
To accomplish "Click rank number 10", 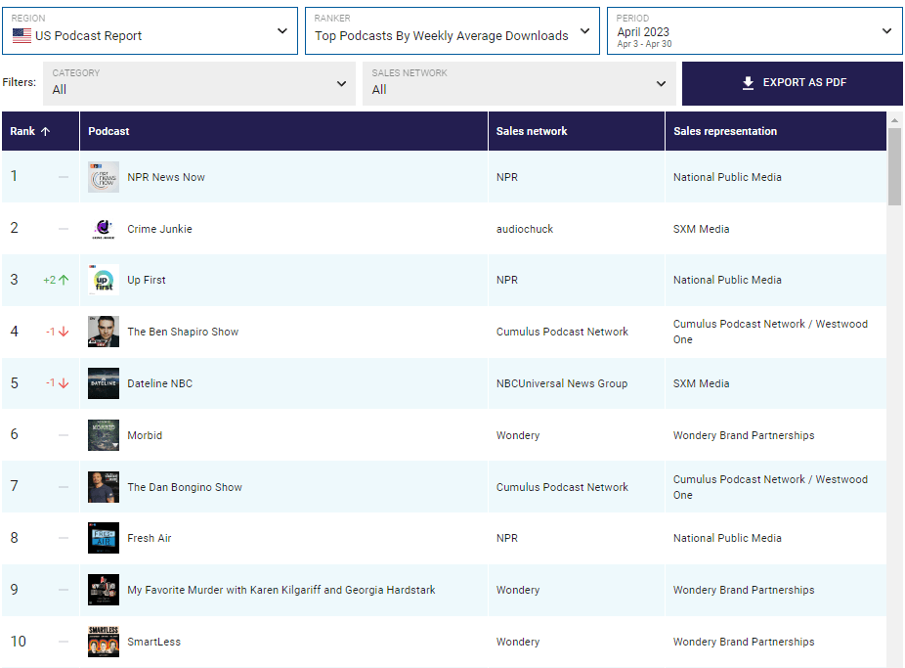I will [19, 642].
